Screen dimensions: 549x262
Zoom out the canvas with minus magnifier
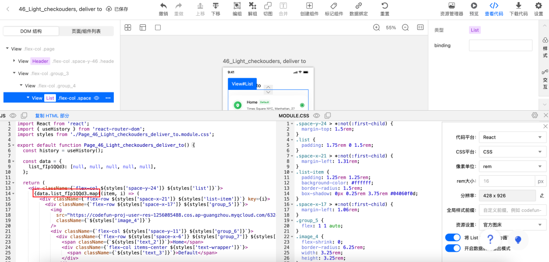click(x=405, y=27)
